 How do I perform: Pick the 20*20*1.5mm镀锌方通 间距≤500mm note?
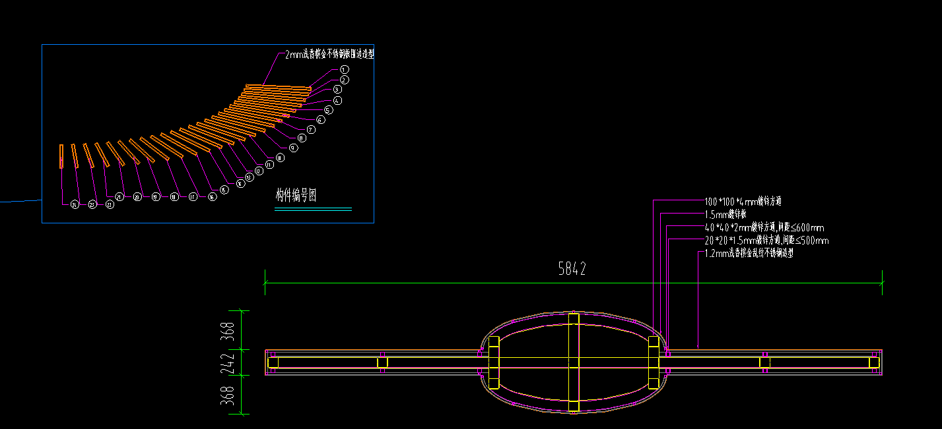[x=766, y=241]
